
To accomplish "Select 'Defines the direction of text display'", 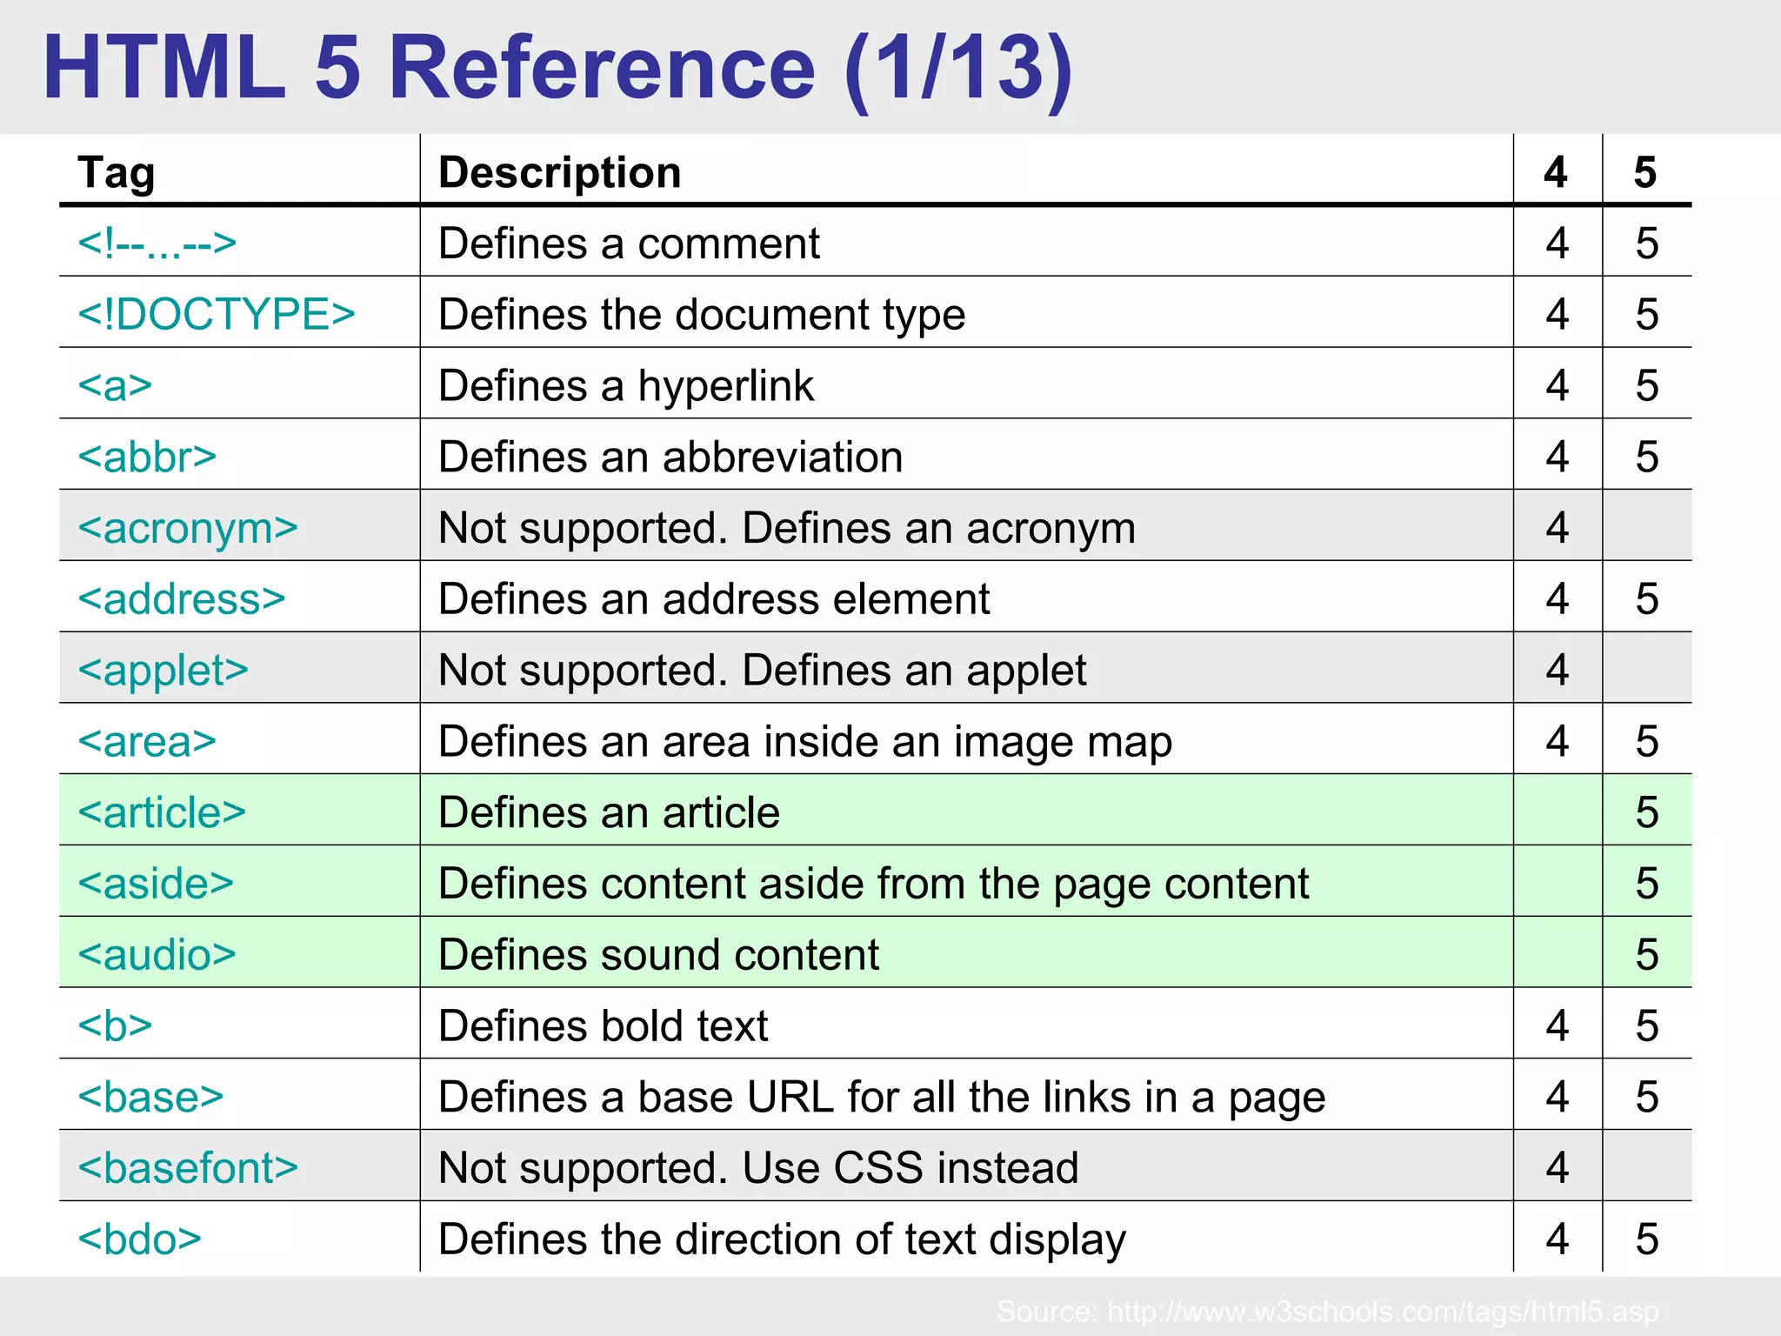I will tap(782, 1239).
